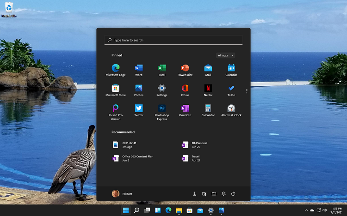Launch OneNote from pinned apps
This screenshot has width=347, height=216.
click(x=185, y=109)
